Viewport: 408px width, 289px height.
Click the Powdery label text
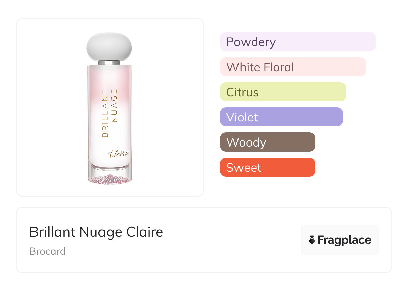251,42
